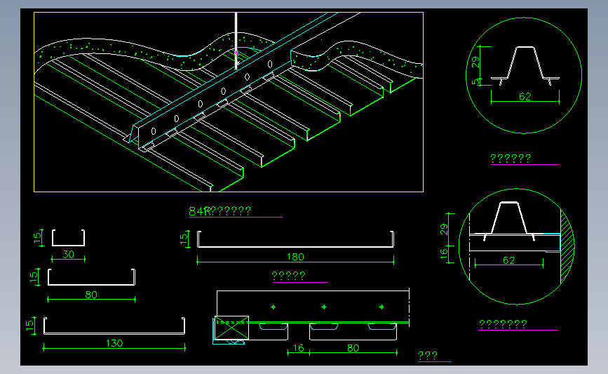Click the 29 dimension beside the lower circle detail

pyautogui.click(x=444, y=229)
